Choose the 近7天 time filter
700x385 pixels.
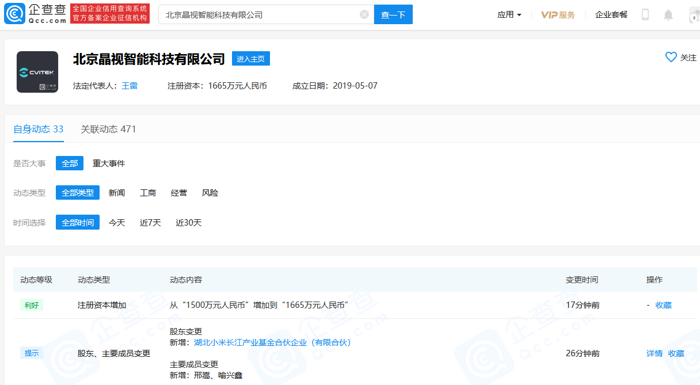coord(150,223)
